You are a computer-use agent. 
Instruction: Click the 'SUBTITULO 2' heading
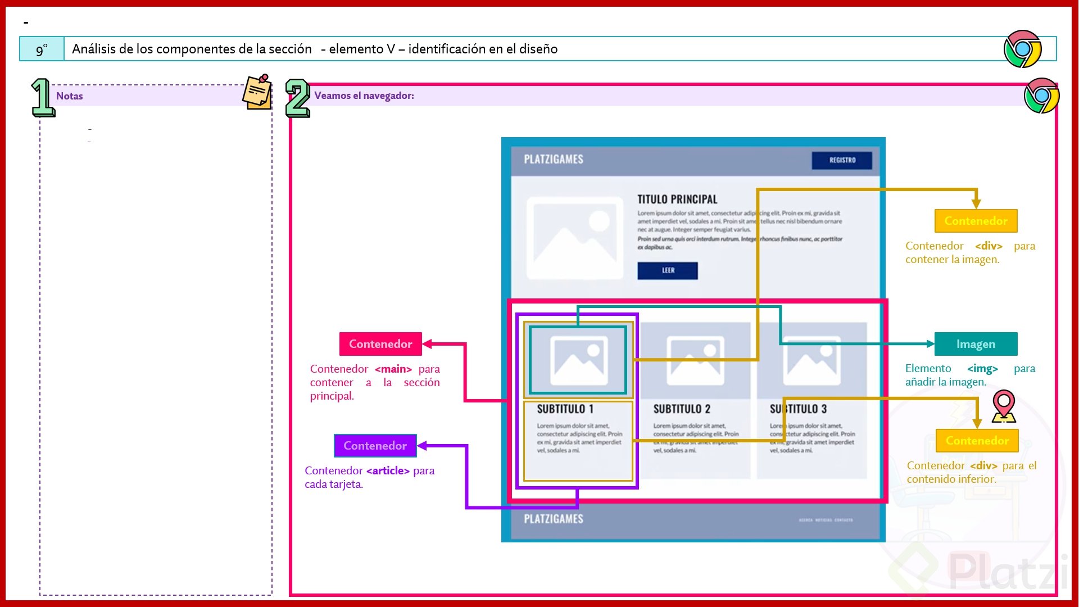coord(682,409)
